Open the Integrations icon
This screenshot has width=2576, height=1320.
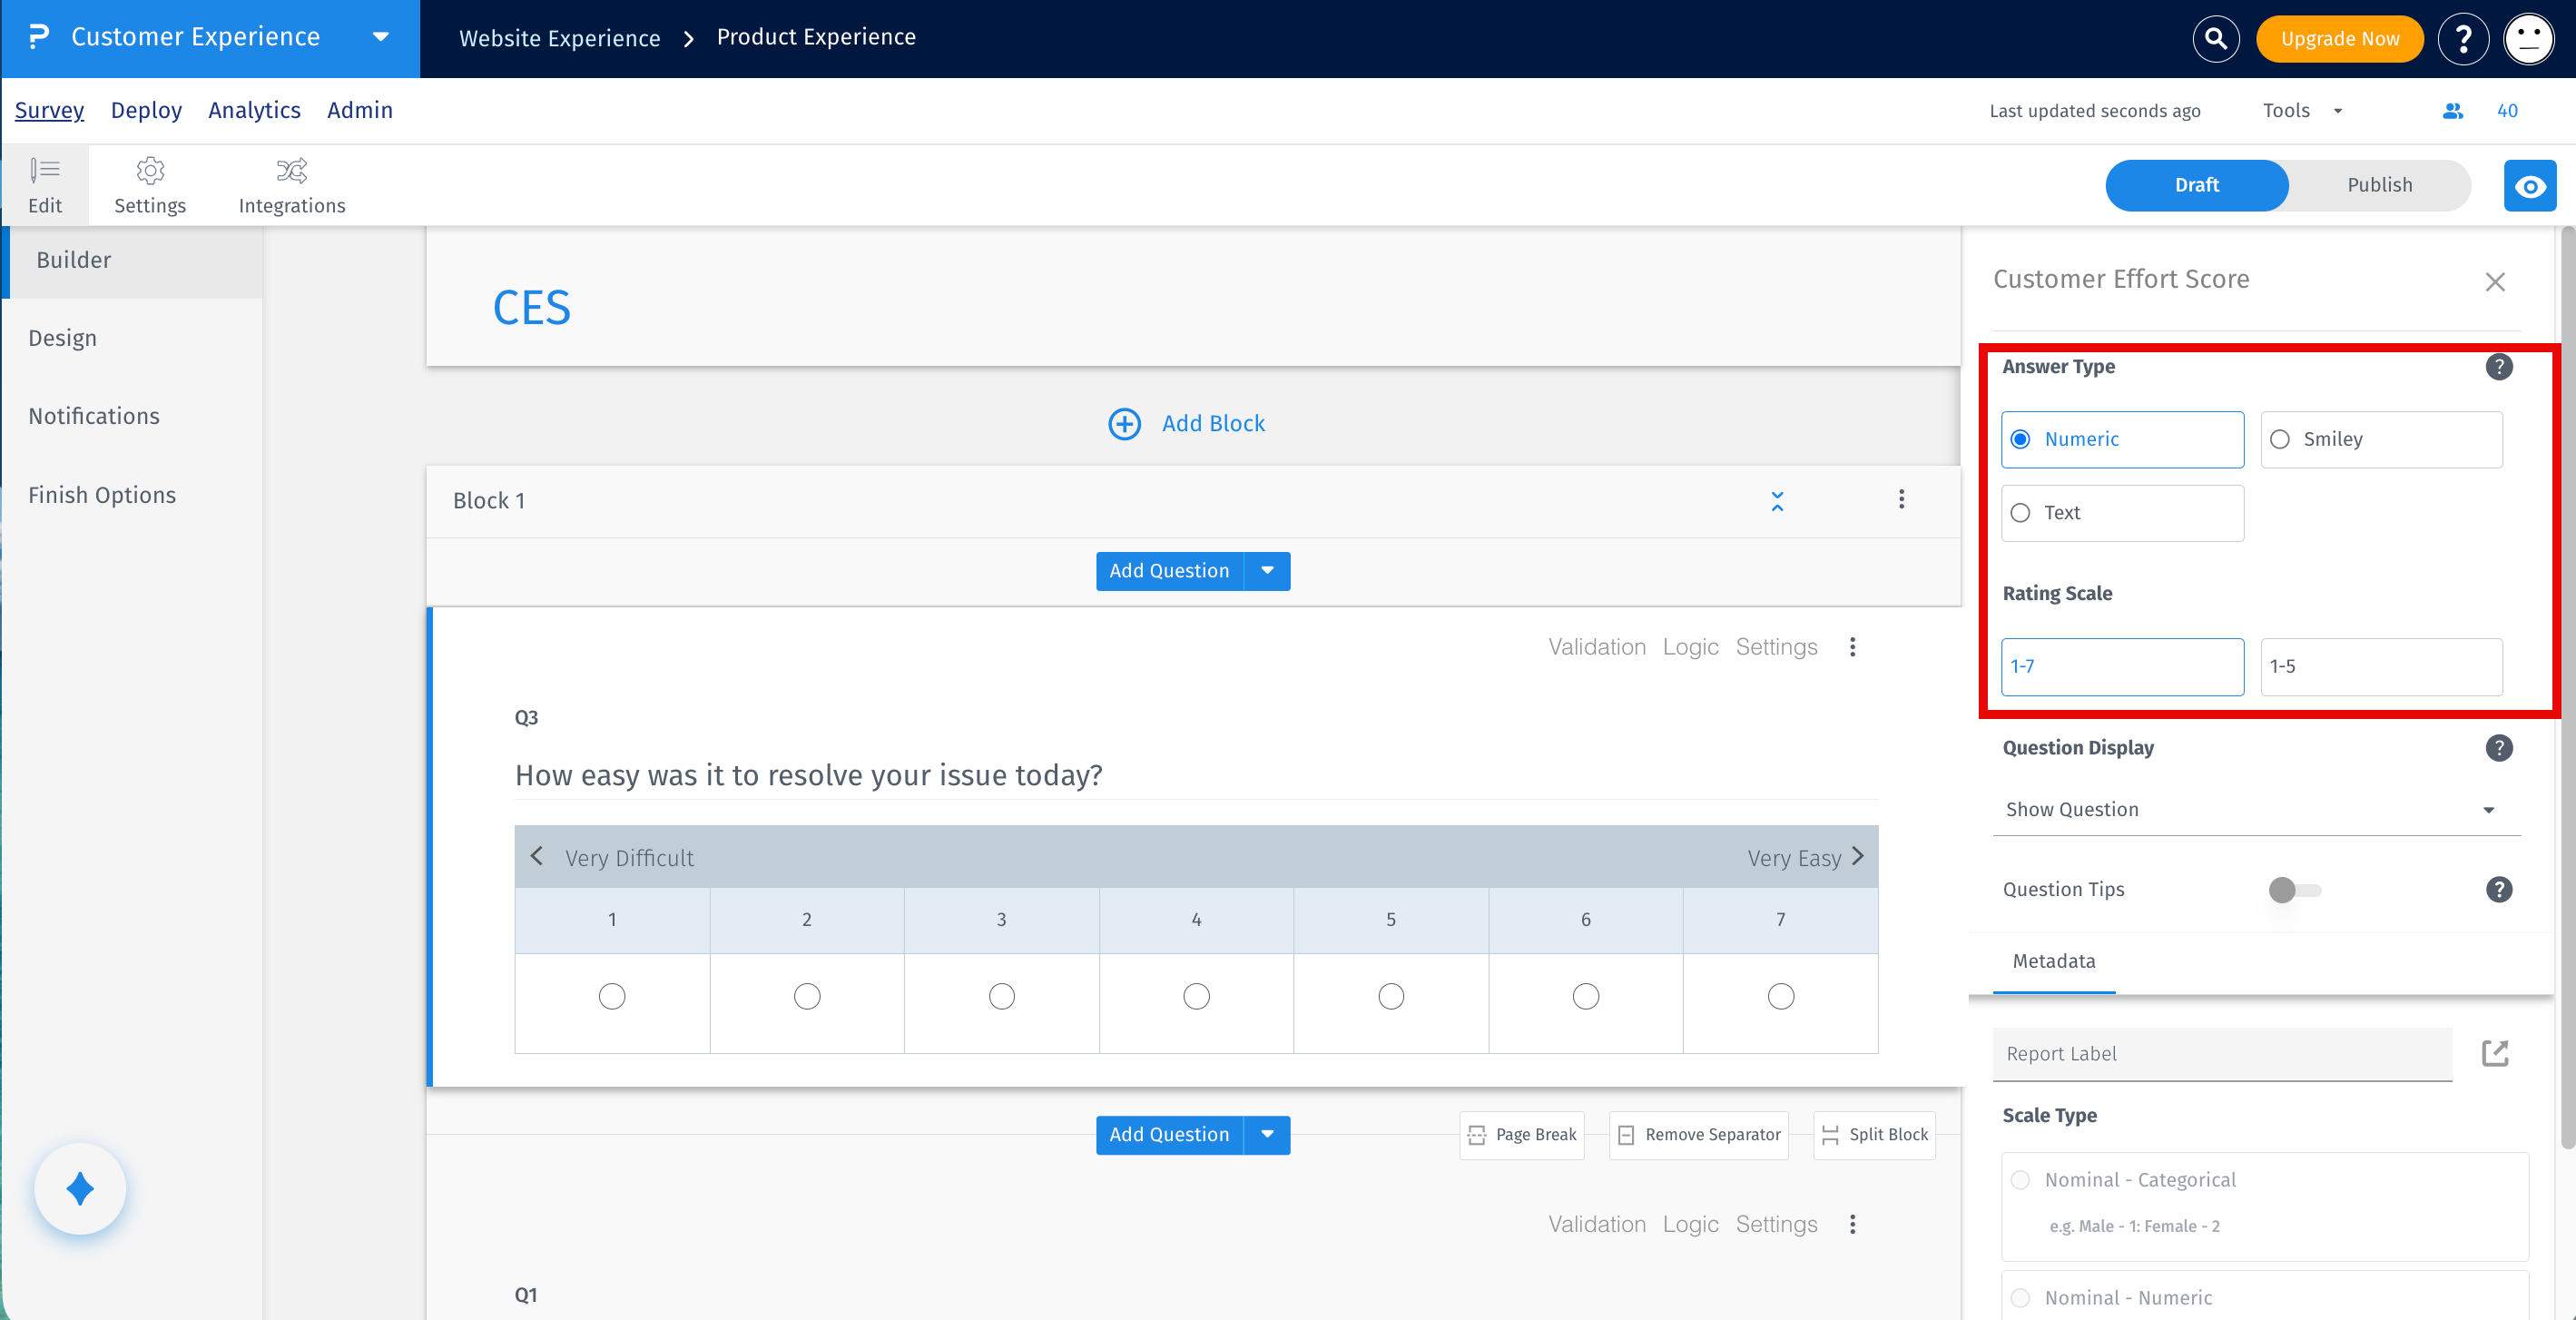coord(291,170)
